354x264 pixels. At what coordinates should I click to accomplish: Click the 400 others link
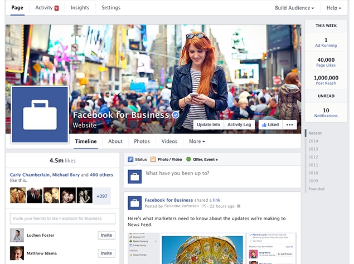(x=101, y=175)
